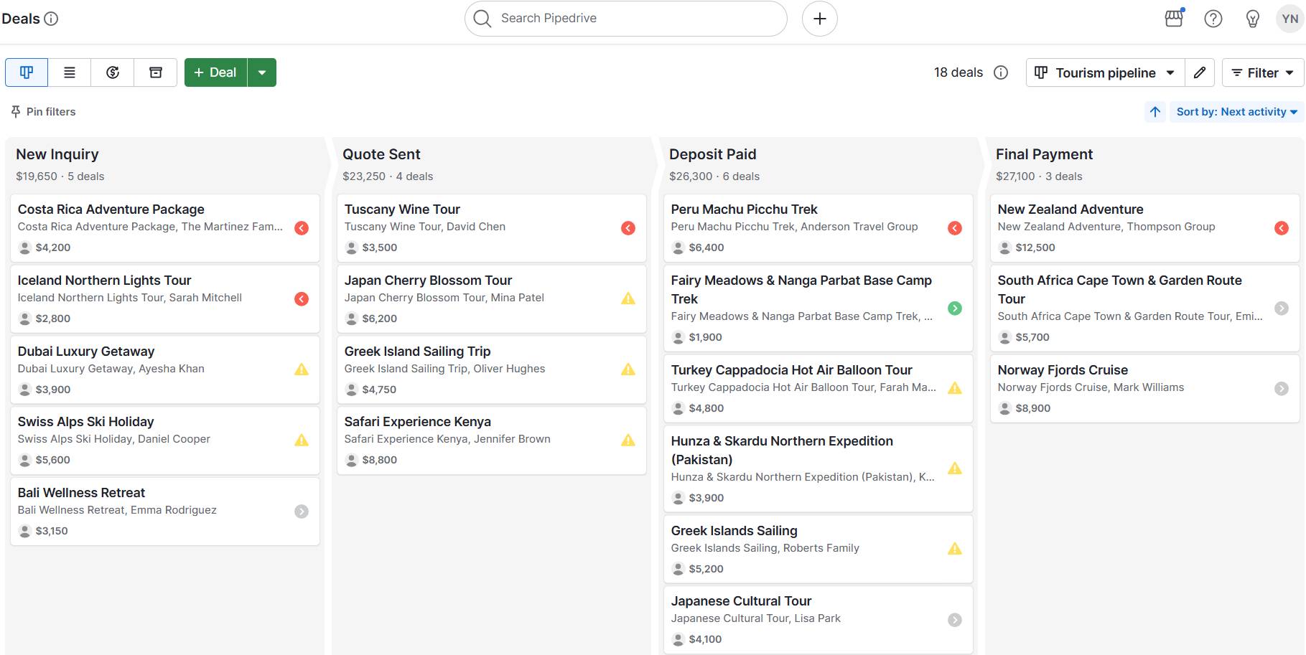Open the Help question mark icon
The width and height of the screenshot is (1306, 655).
(1213, 19)
